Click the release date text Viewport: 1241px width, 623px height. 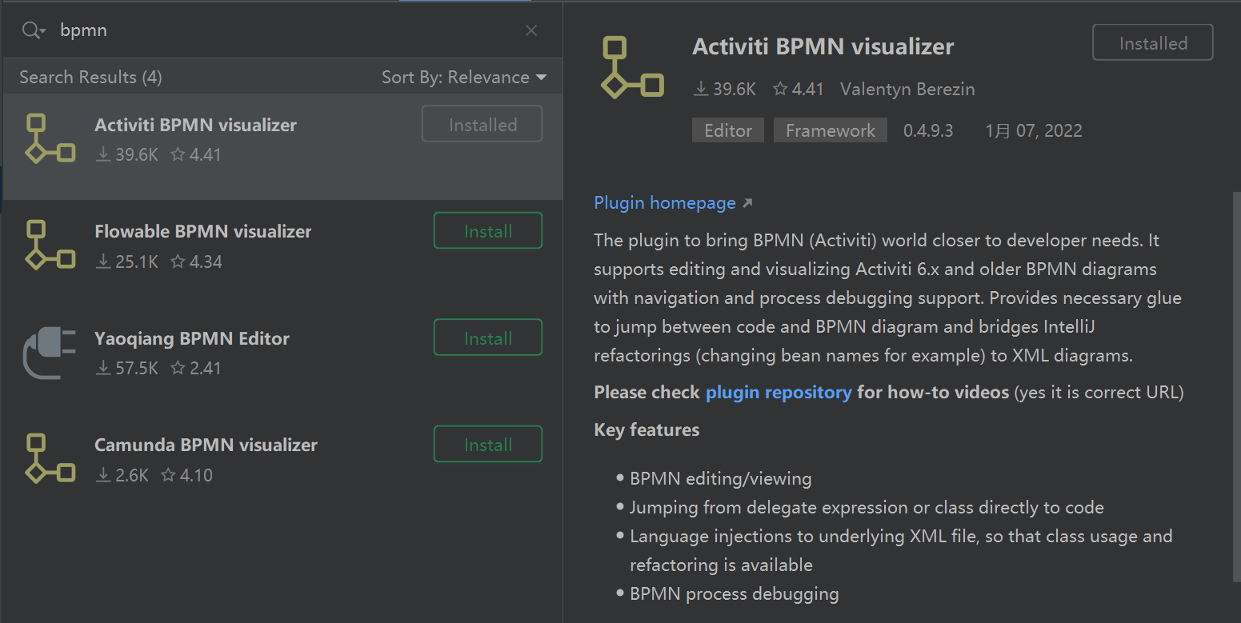(x=1034, y=130)
